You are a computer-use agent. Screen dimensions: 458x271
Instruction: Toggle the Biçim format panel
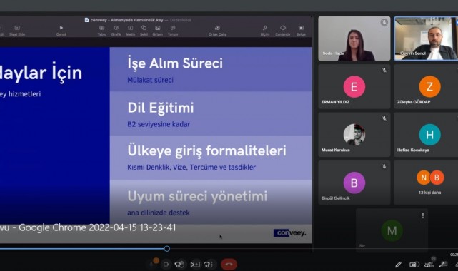pyautogui.click(x=265, y=30)
